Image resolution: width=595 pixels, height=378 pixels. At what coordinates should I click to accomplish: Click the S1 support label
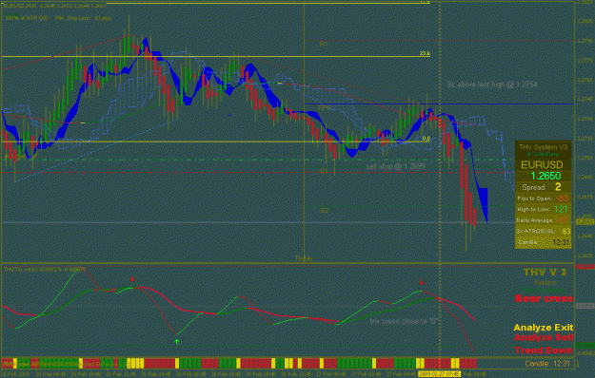[x=324, y=171]
